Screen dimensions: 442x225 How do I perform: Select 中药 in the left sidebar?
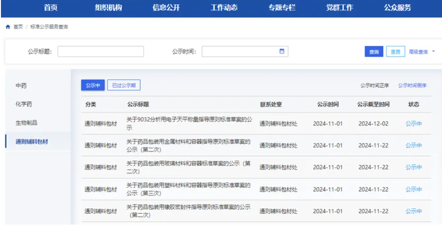[x=21, y=85]
